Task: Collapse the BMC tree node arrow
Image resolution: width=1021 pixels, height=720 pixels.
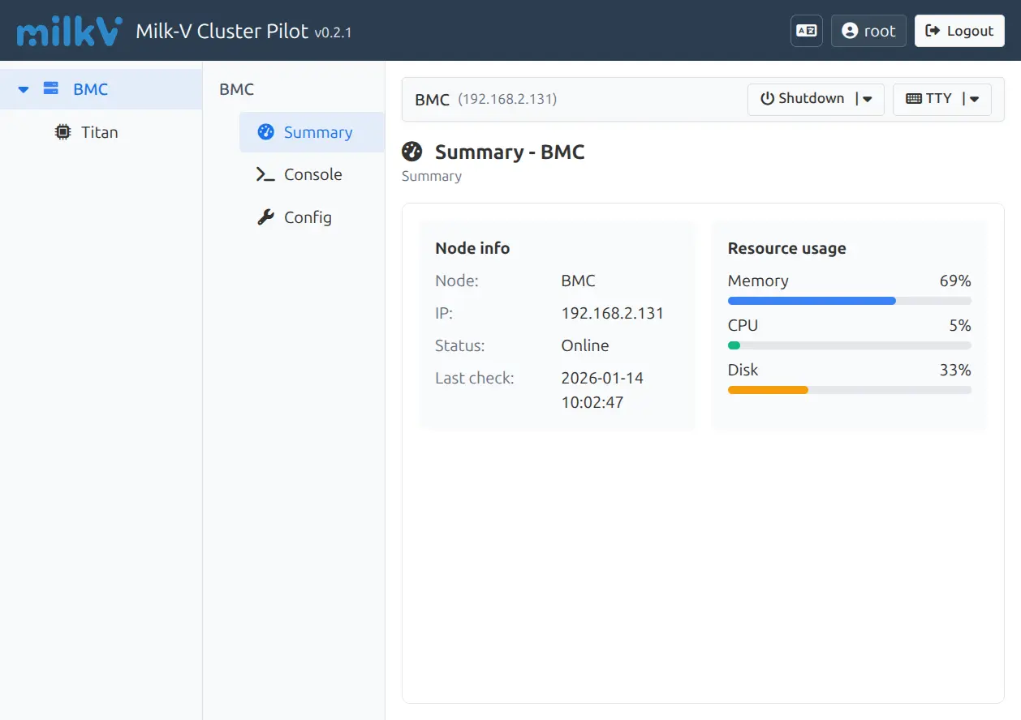Action: pyautogui.click(x=24, y=89)
